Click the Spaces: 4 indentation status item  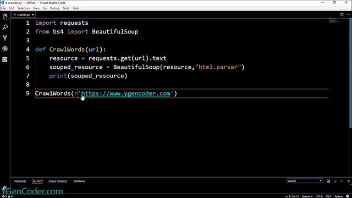(x=307, y=196)
